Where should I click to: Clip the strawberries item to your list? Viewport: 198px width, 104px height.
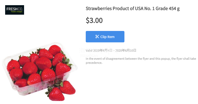105,37
